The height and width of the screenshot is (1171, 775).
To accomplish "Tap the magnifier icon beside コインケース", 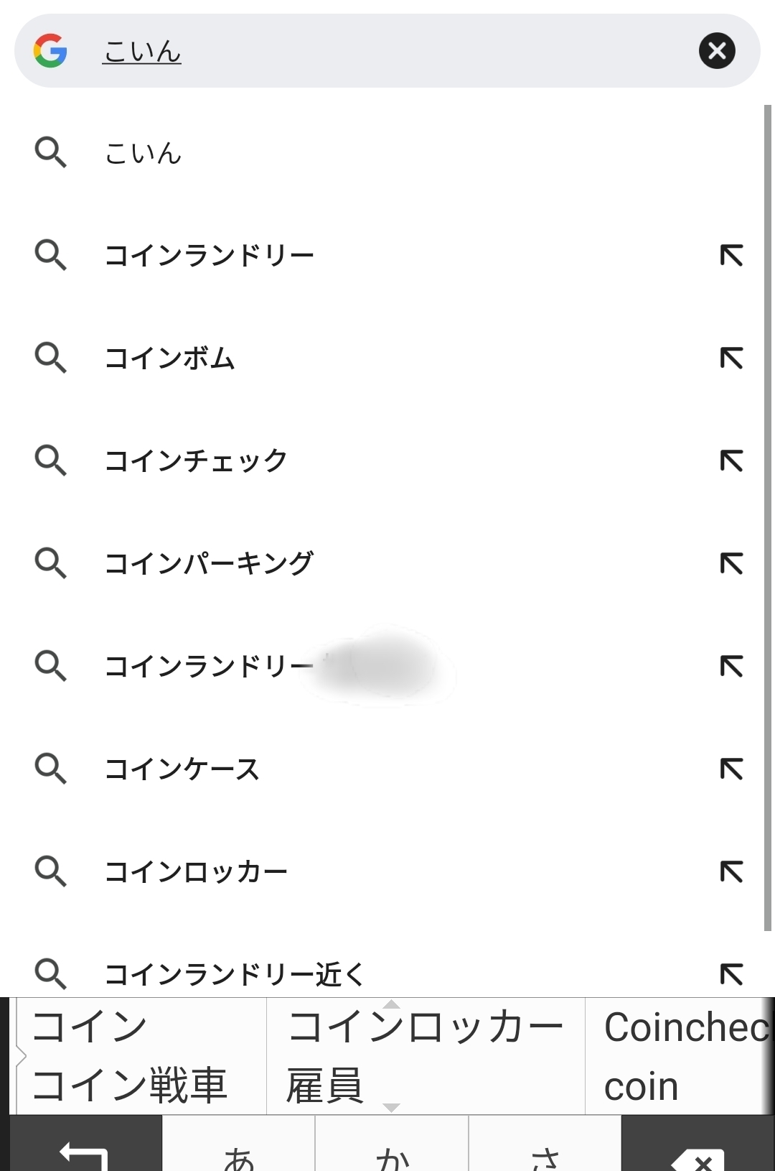I will point(50,769).
